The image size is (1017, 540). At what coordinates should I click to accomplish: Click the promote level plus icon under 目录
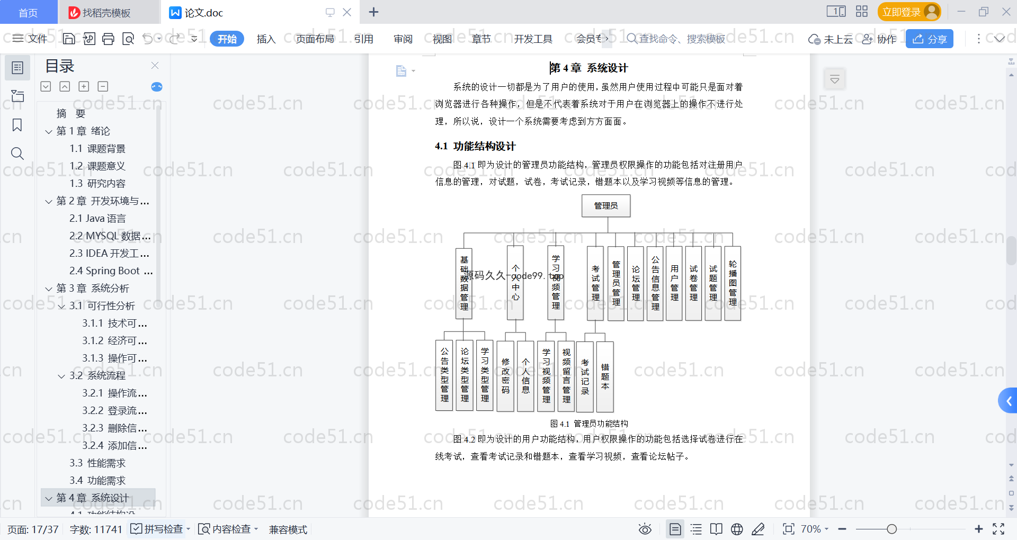[x=84, y=86]
